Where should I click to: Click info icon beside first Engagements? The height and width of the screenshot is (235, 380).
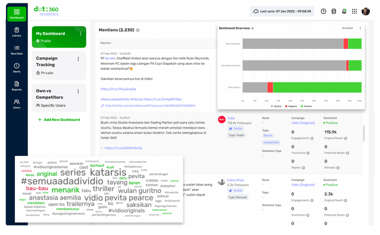click(312, 139)
